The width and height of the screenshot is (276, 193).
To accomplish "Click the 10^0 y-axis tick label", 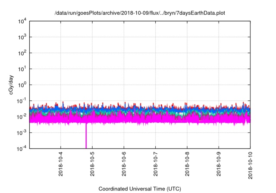I will click(22, 85).
